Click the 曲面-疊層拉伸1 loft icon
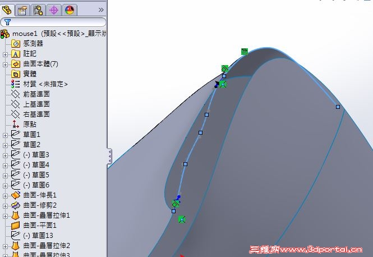The image size is (373, 257). (x=16, y=215)
